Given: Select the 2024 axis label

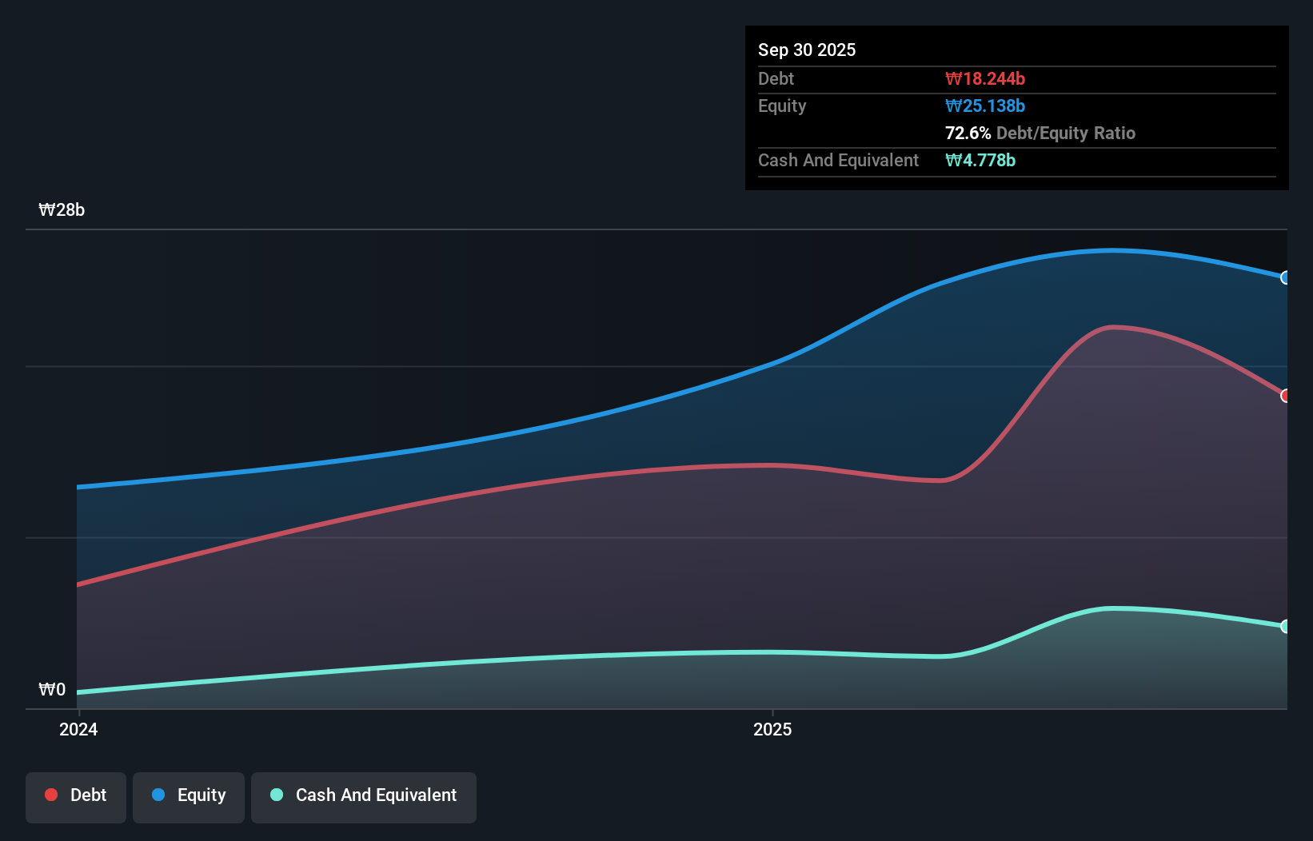Looking at the screenshot, I should click(78, 729).
